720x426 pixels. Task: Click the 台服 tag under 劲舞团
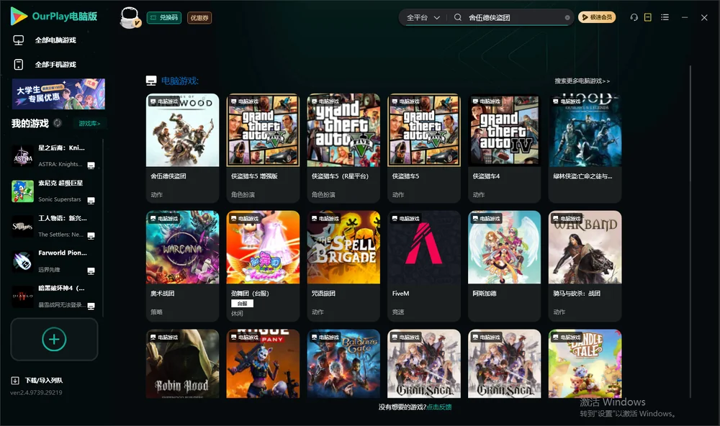[x=242, y=304]
